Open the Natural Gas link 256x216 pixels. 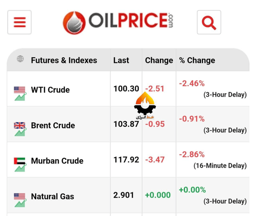point(52,196)
